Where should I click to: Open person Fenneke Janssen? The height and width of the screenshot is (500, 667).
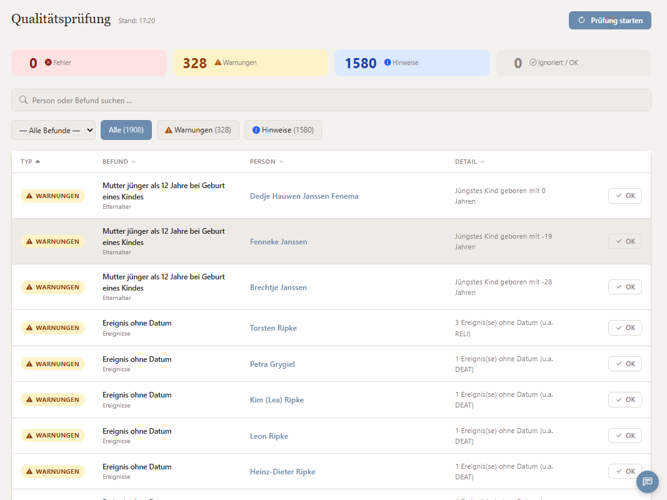click(279, 241)
